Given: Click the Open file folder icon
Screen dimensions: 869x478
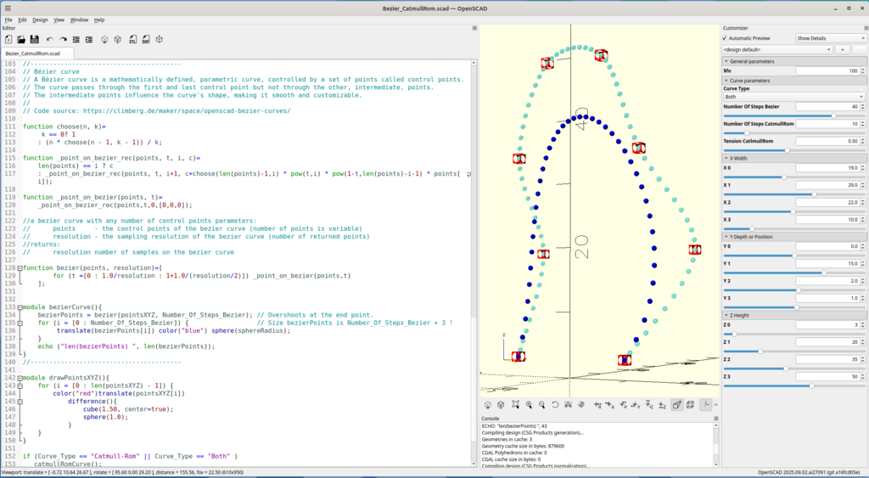Looking at the screenshot, I should click(x=20, y=39).
